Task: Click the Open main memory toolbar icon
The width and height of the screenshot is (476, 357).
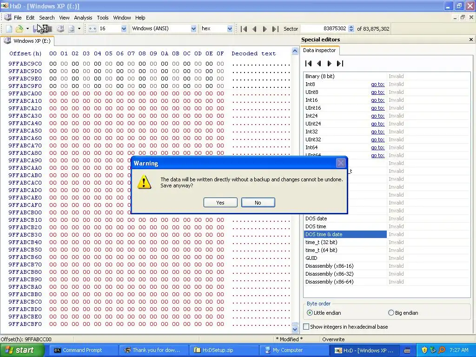Action: pos(49,28)
